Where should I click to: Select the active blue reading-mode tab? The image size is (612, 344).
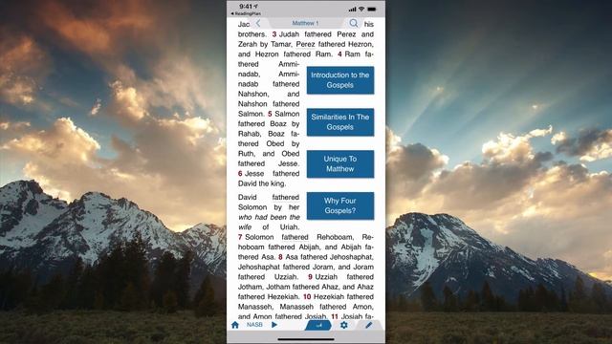click(x=318, y=325)
